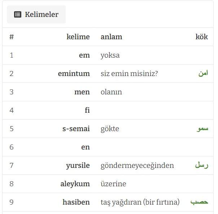The image size is (218, 214).
Task: Open the Arabic root link سمو
Action: 202,129
